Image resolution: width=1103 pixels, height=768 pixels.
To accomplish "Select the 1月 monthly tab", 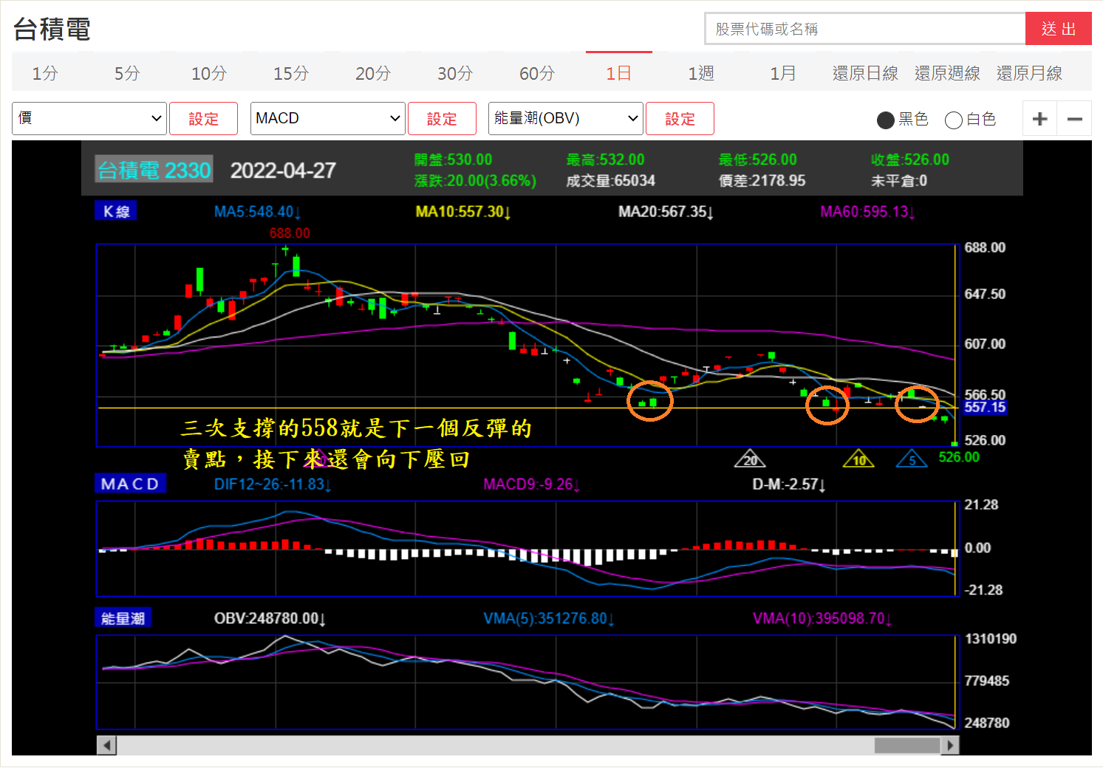I will [x=783, y=73].
